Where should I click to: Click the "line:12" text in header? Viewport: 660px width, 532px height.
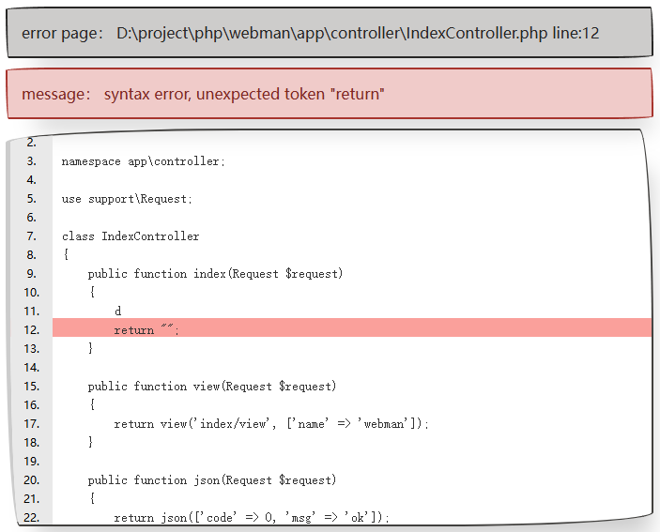coord(576,33)
